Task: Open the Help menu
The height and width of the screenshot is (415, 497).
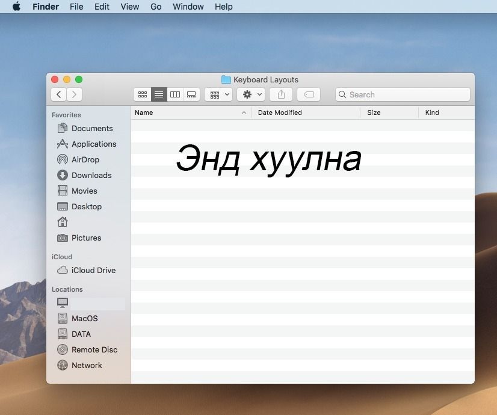Action: click(223, 7)
